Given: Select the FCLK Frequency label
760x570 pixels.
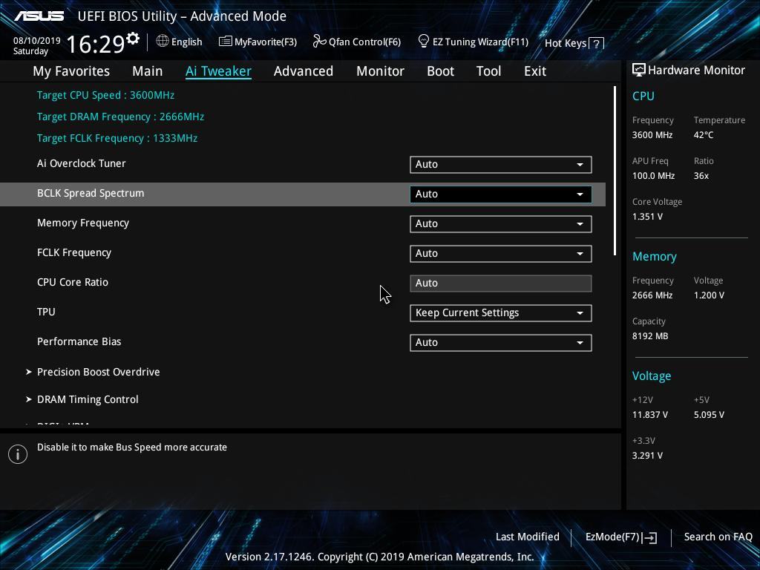Looking at the screenshot, I should pos(74,252).
